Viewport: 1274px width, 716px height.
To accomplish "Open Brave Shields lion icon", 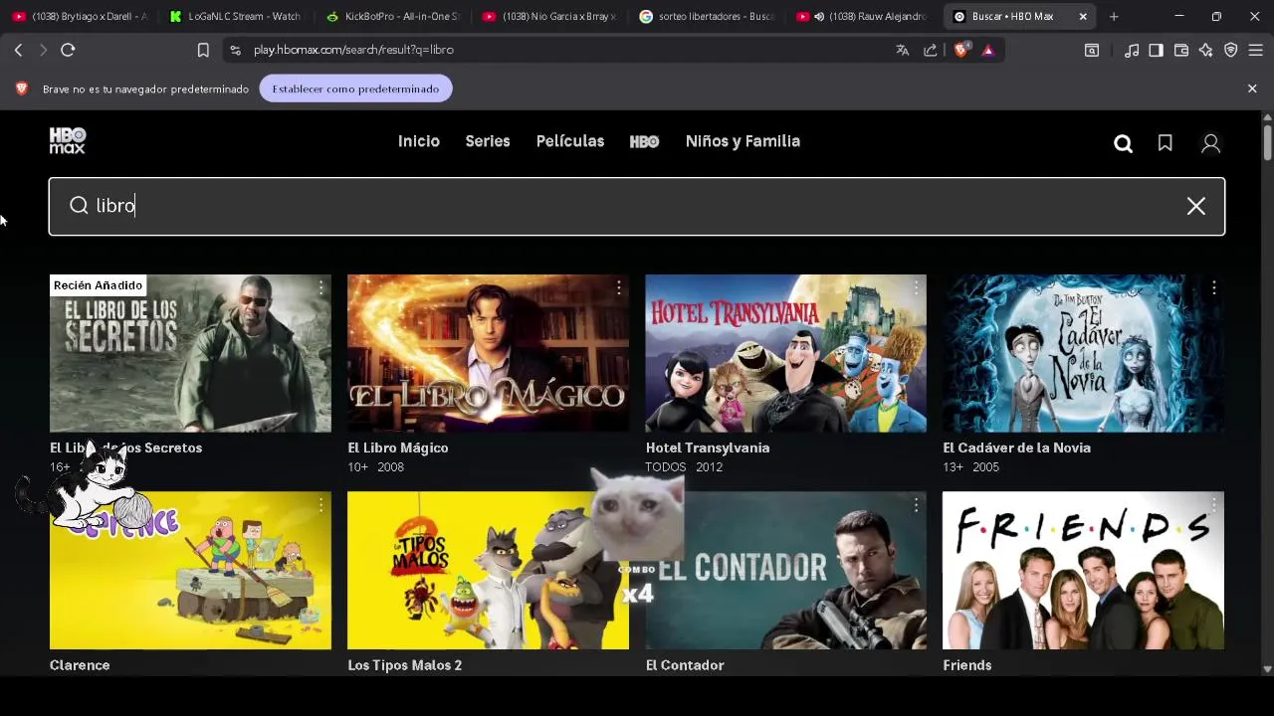I will 960,50.
